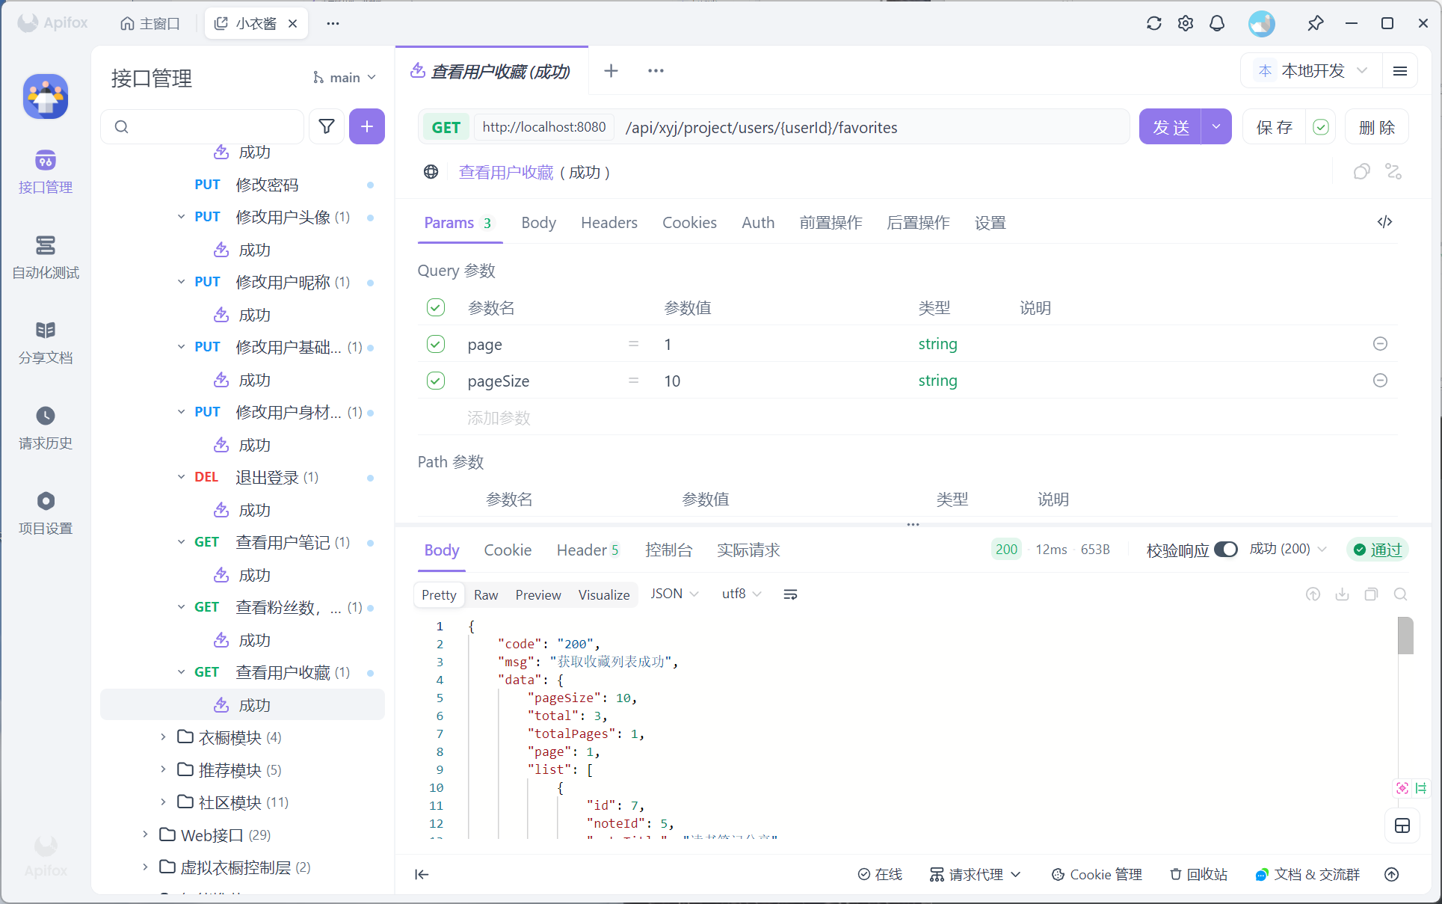Screen dimensions: 1442x904
Task: Download response icon
Action: [x=1342, y=594]
